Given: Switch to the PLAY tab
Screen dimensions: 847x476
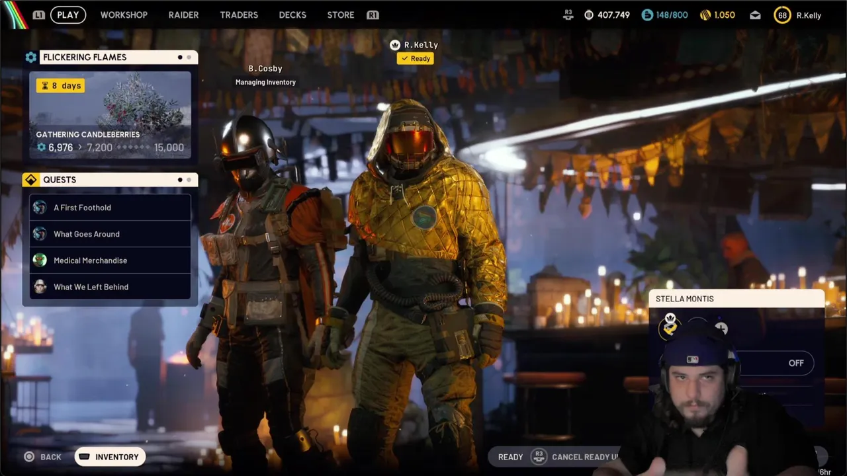Looking at the screenshot, I should tap(68, 15).
